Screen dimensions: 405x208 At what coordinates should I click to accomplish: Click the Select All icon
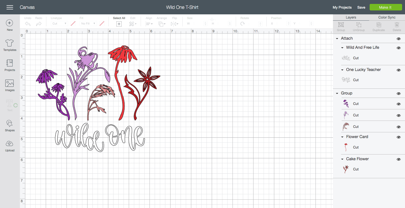tap(119, 24)
